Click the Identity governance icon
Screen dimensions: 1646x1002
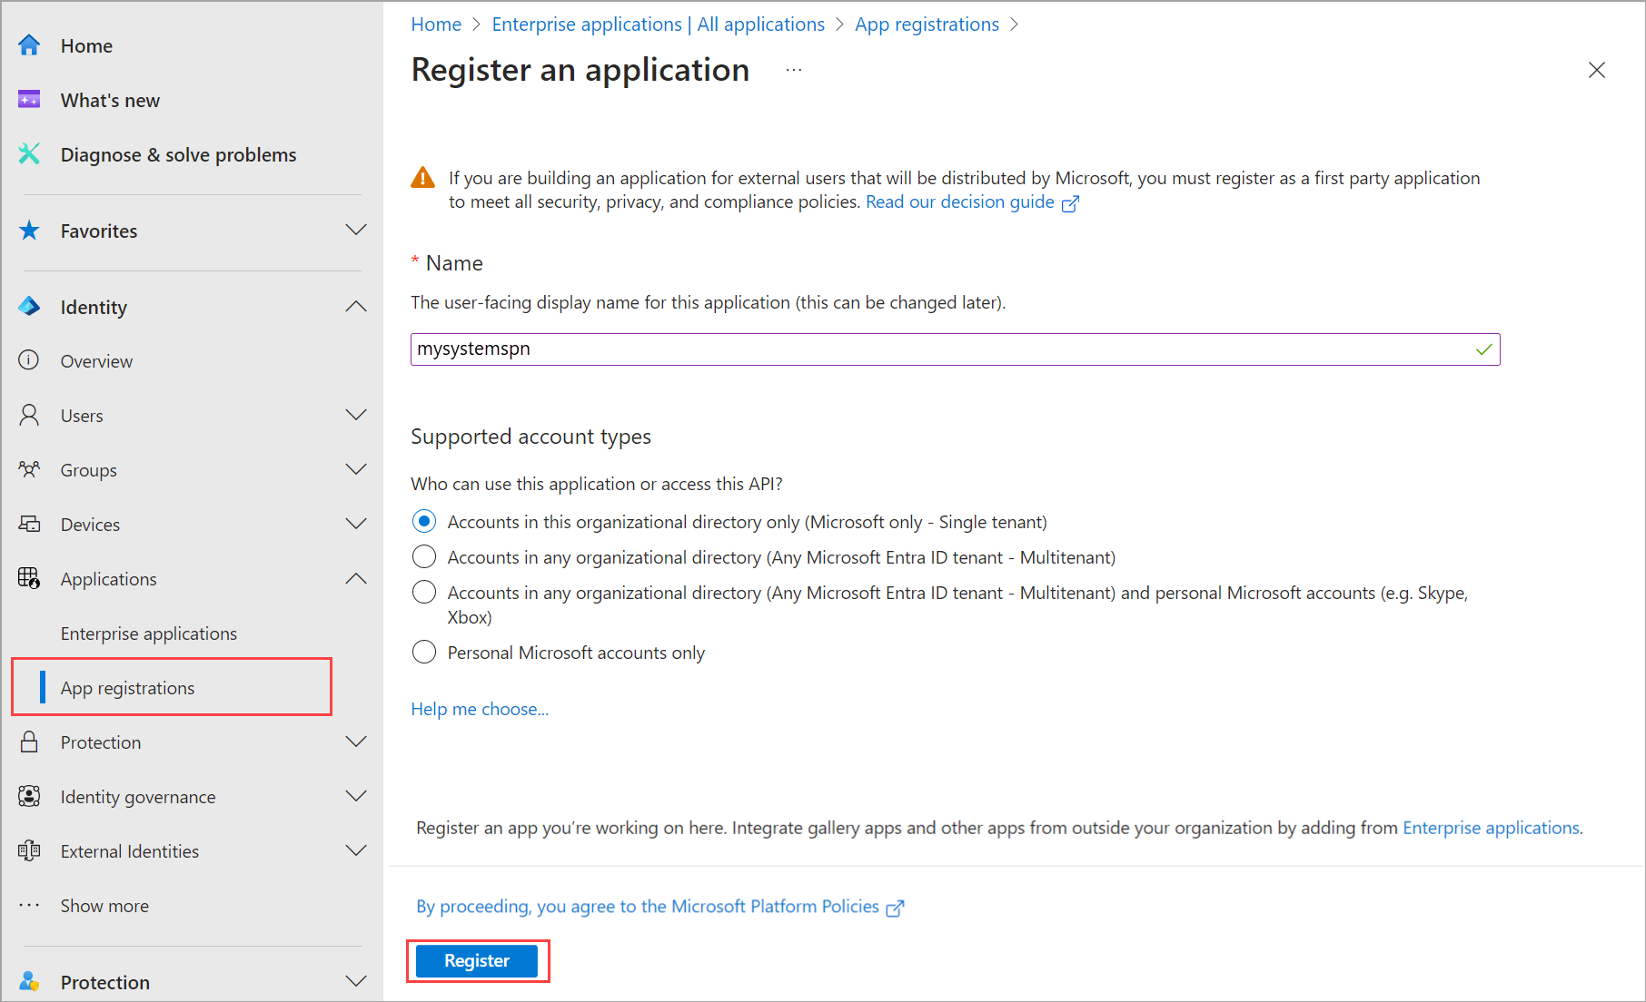point(29,797)
